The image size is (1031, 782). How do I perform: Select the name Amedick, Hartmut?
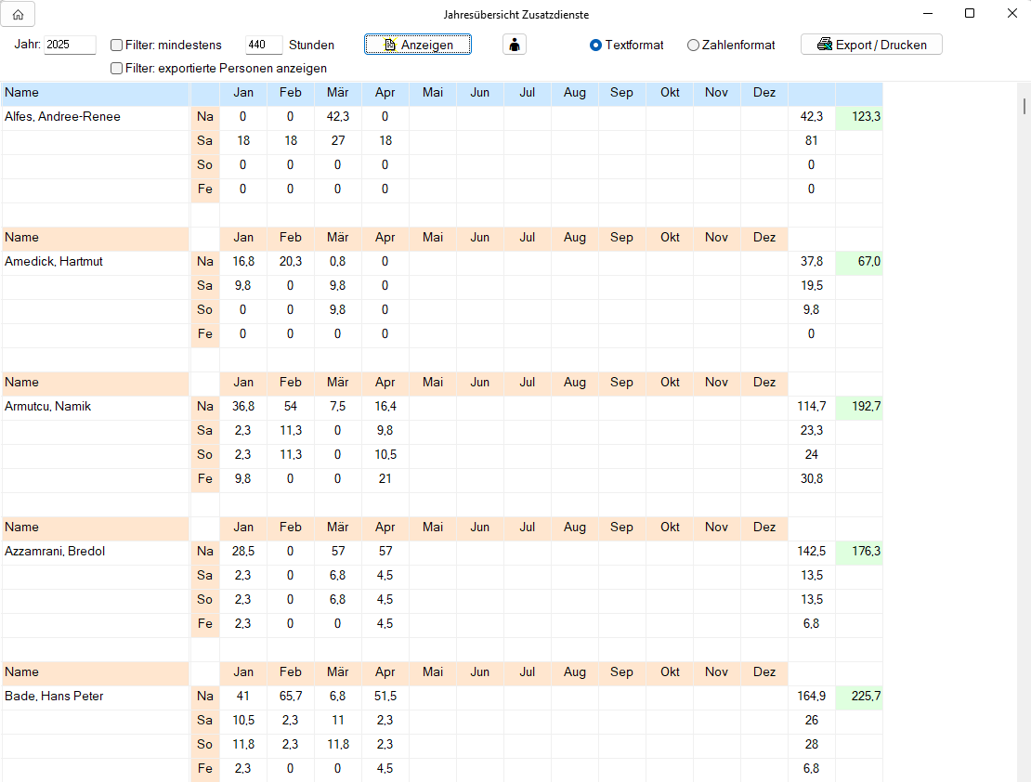tap(54, 262)
